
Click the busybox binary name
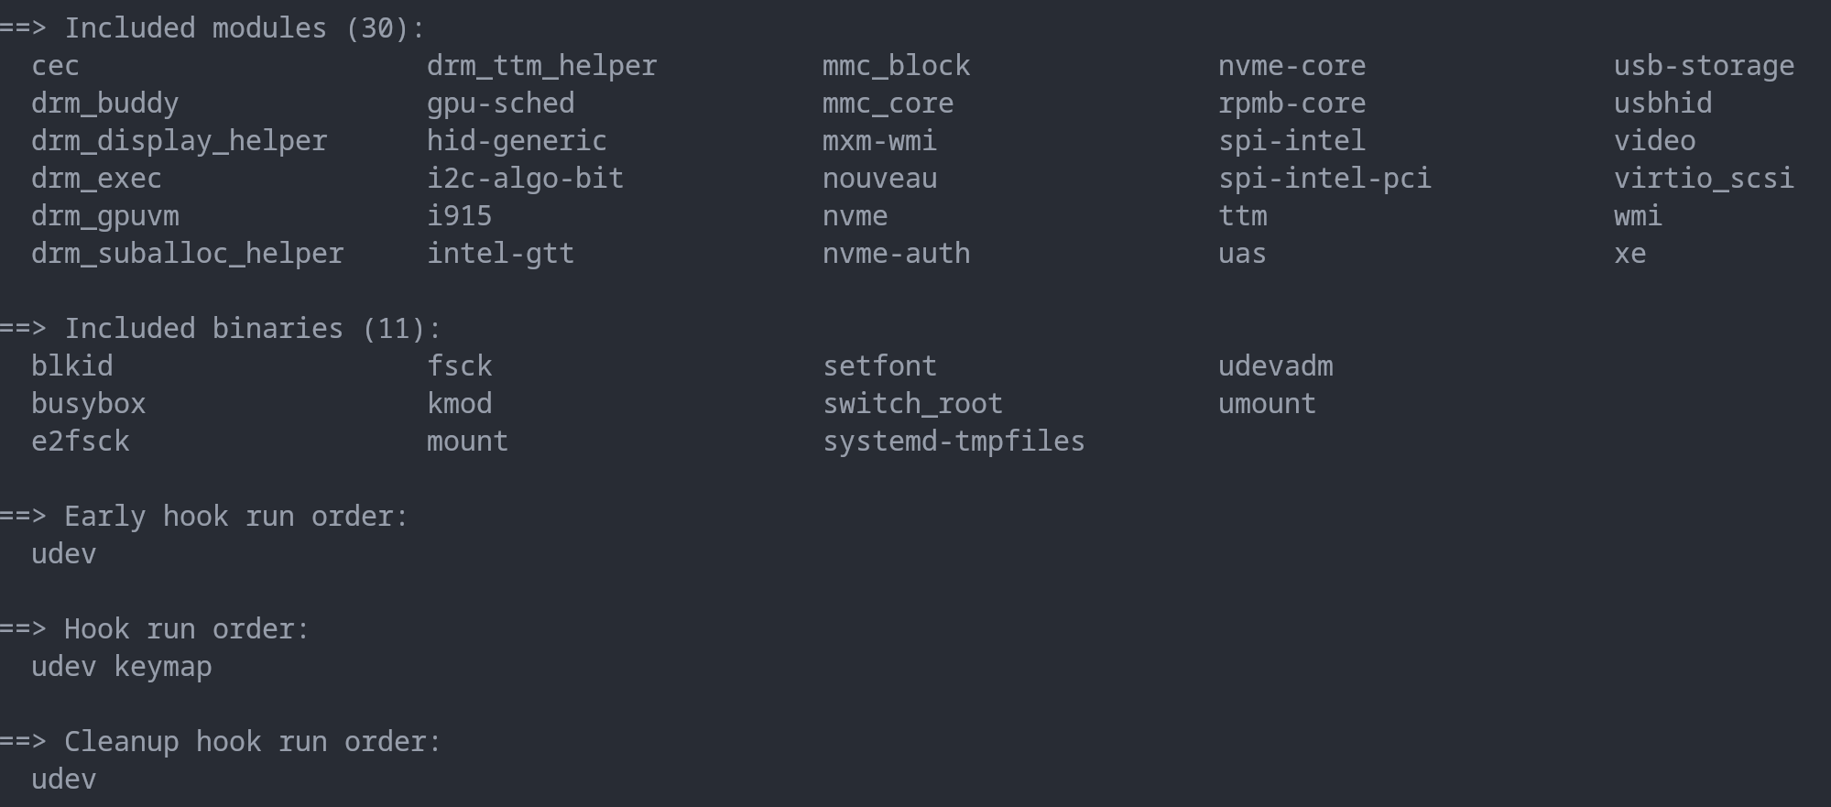click(x=88, y=404)
